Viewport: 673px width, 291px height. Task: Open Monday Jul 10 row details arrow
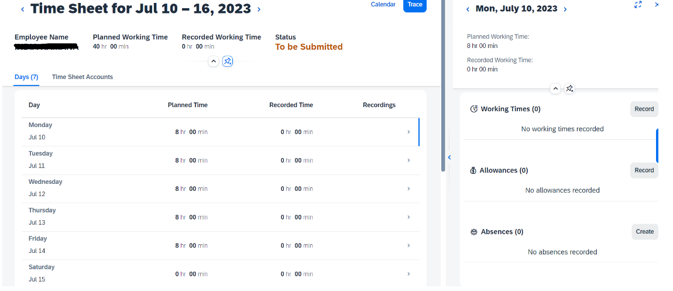[x=408, y=132]
